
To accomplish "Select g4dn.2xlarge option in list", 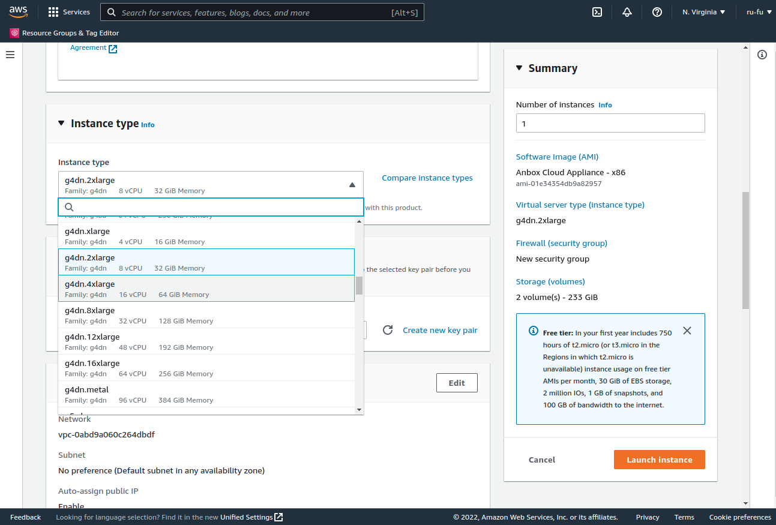I will coord(206,262).
